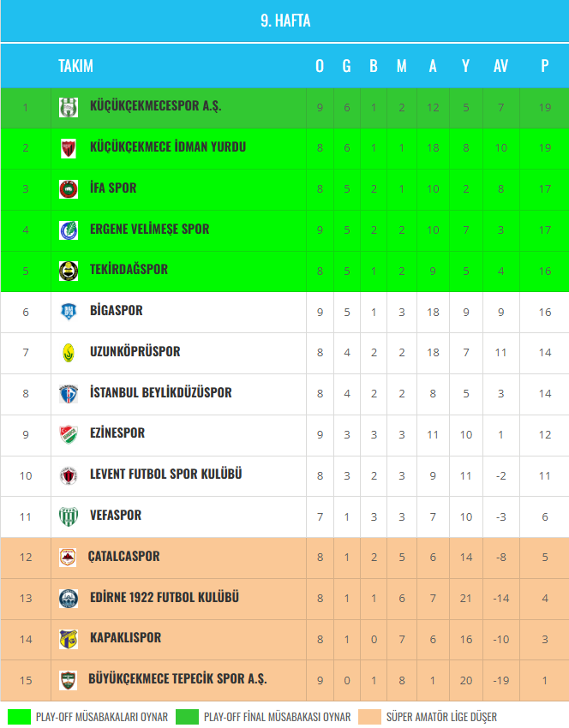Viewport: 569px width, 728px height.
Task: Click the Küçükçekmece İdman Yurdu crest
Action: click(69, 148)
